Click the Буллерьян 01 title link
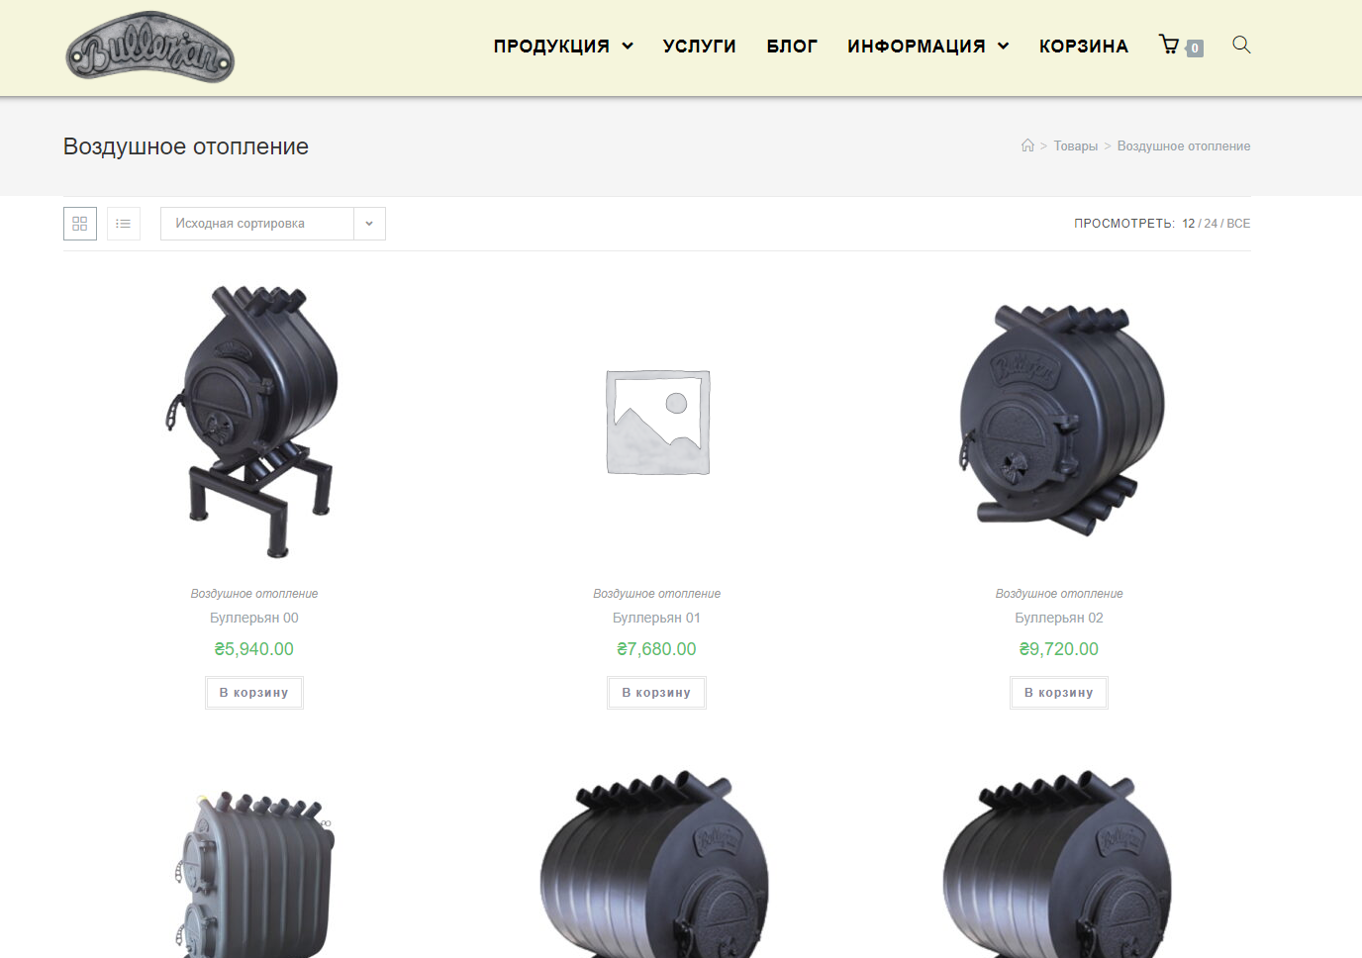This screenshot has width=1362, height=958. coord(656,618)
